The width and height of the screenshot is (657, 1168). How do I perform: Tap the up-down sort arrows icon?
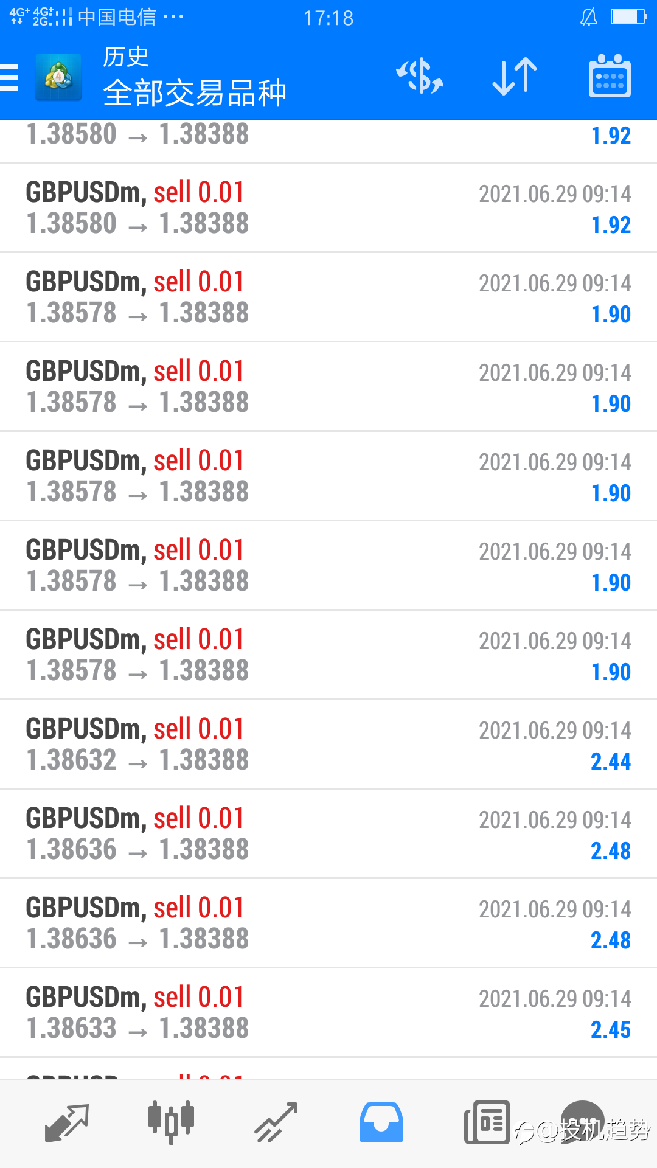pos(515,77)
